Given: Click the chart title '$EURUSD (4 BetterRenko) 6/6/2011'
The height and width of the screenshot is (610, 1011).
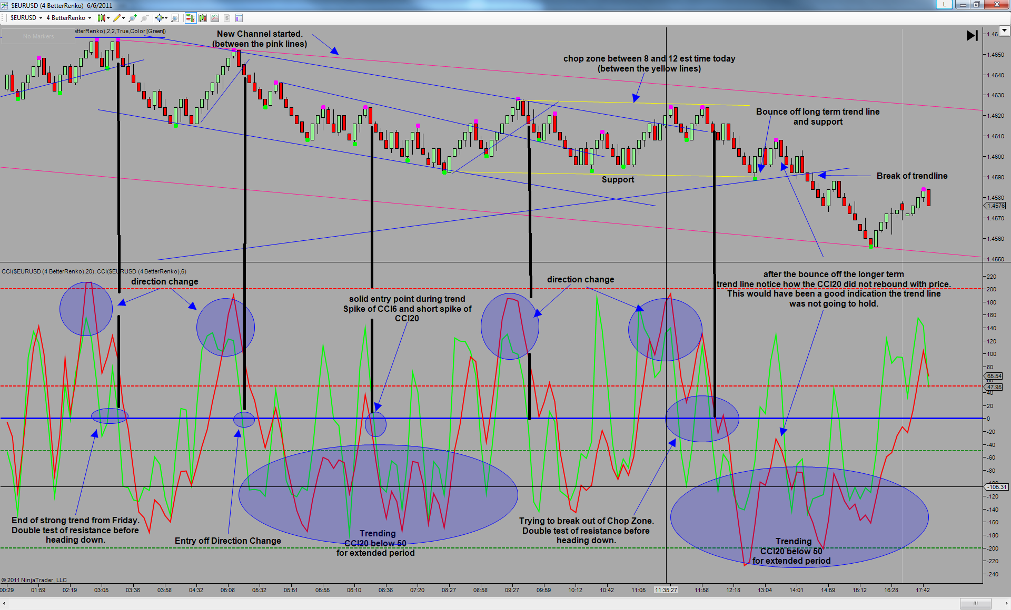Looking at the screenshot, I should point(62,5).
